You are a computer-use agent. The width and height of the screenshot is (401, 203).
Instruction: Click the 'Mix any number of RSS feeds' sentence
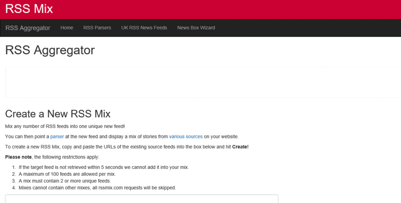[65, 126]
